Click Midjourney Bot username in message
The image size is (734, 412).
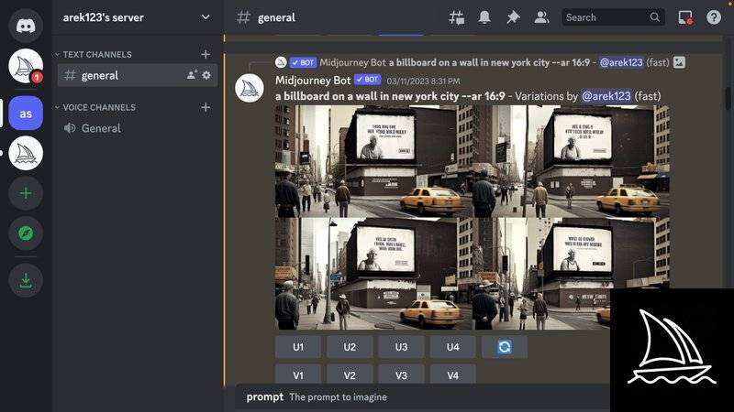click(313, 81)
